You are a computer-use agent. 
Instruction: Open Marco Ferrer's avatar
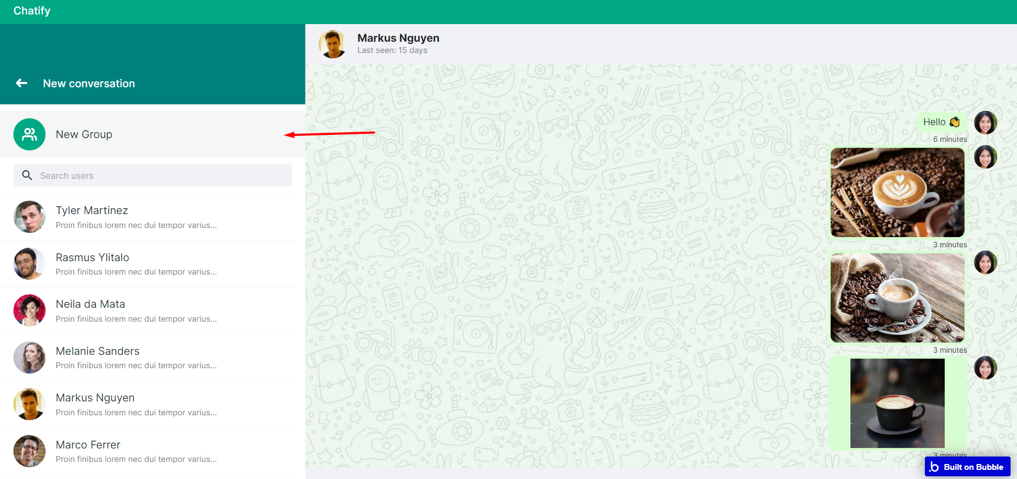(x=29, y=451)
